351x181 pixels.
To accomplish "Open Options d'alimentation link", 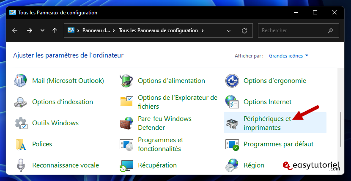I will click(x=171, y=80).
